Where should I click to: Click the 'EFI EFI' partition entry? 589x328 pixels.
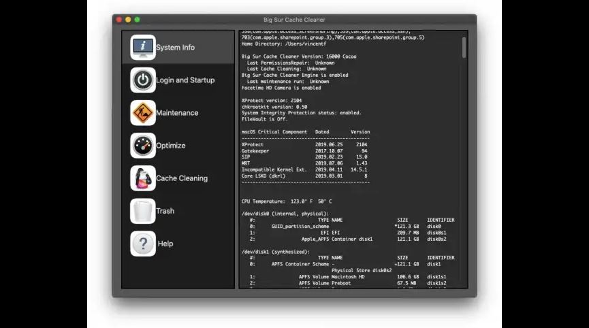click(x=330, y=233)
